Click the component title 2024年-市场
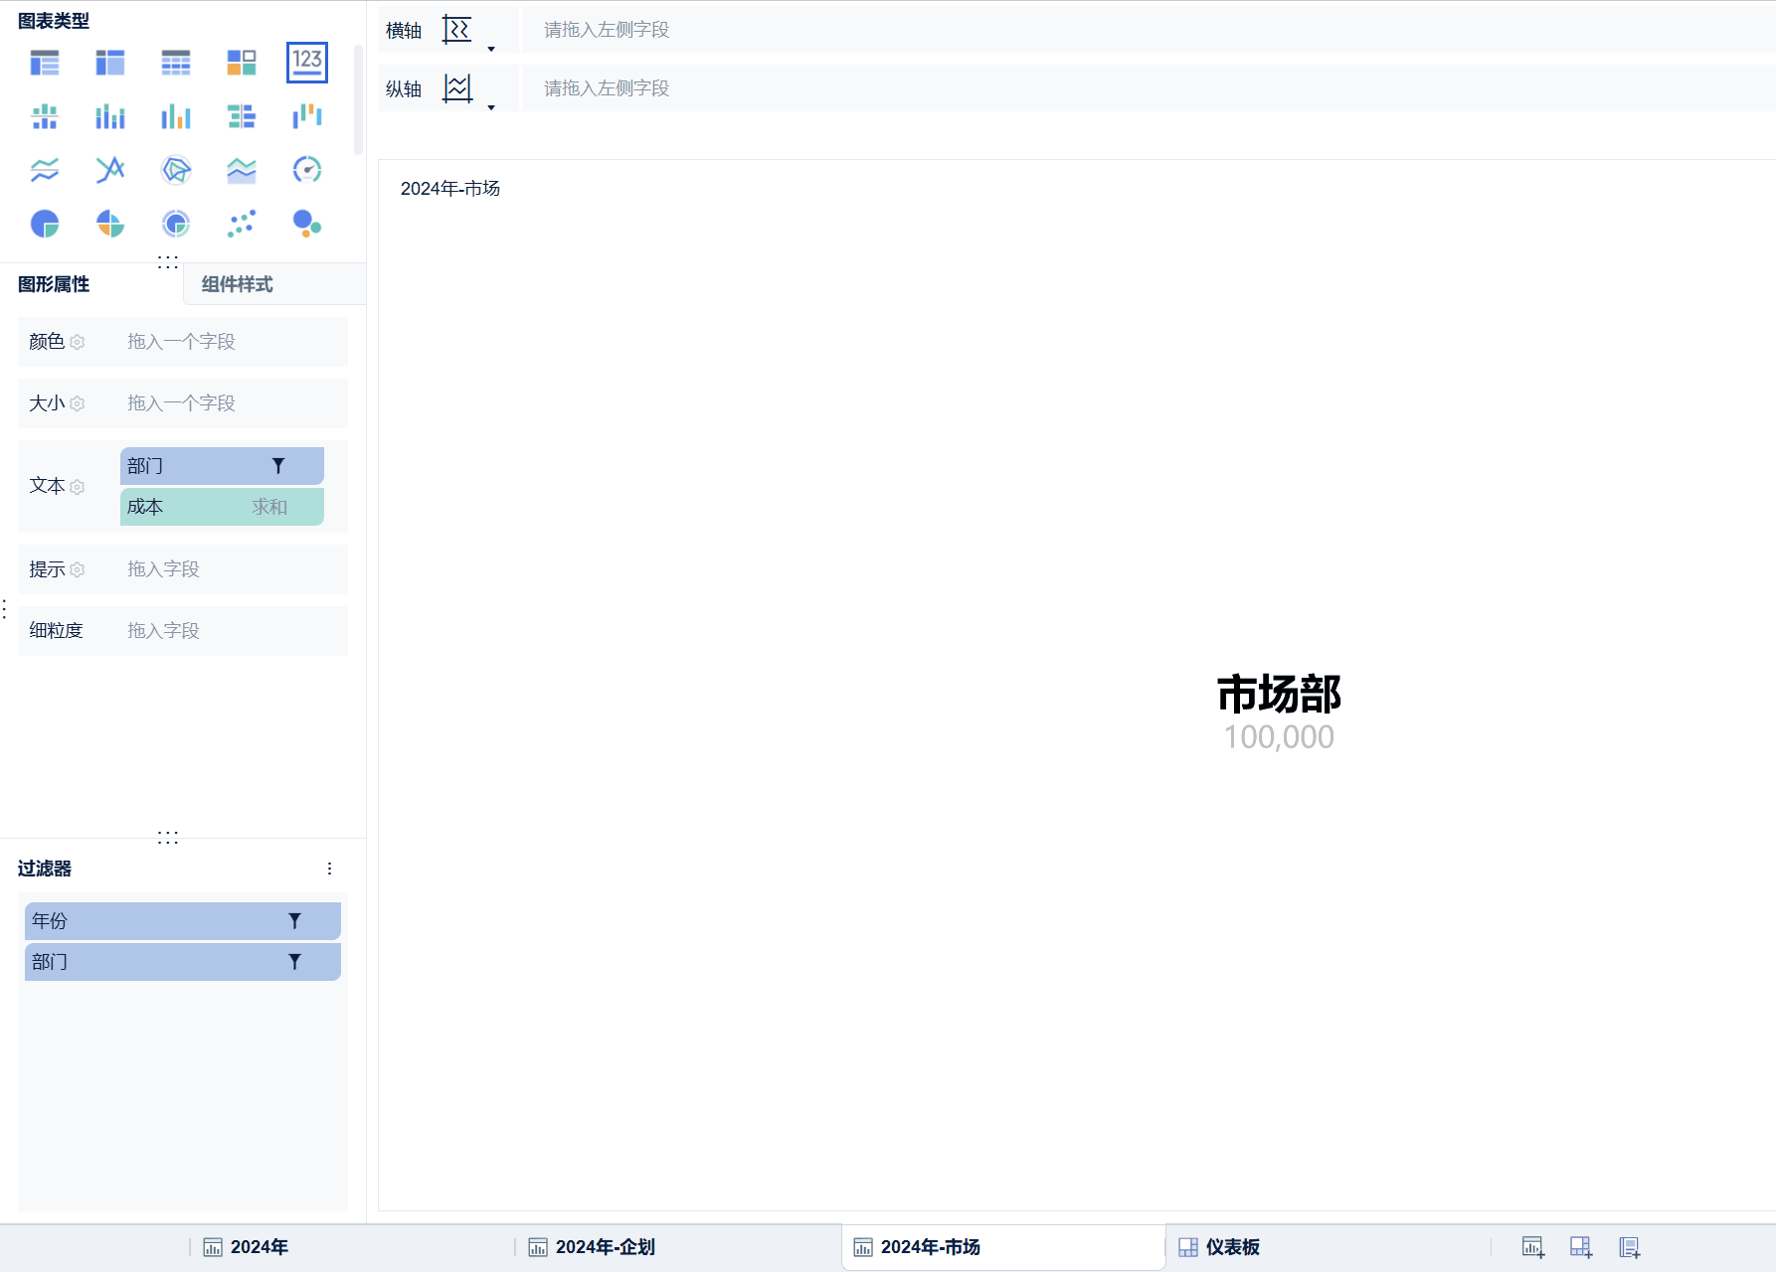Viewport: 1776px width, 1272px height. tap(450, 189)
